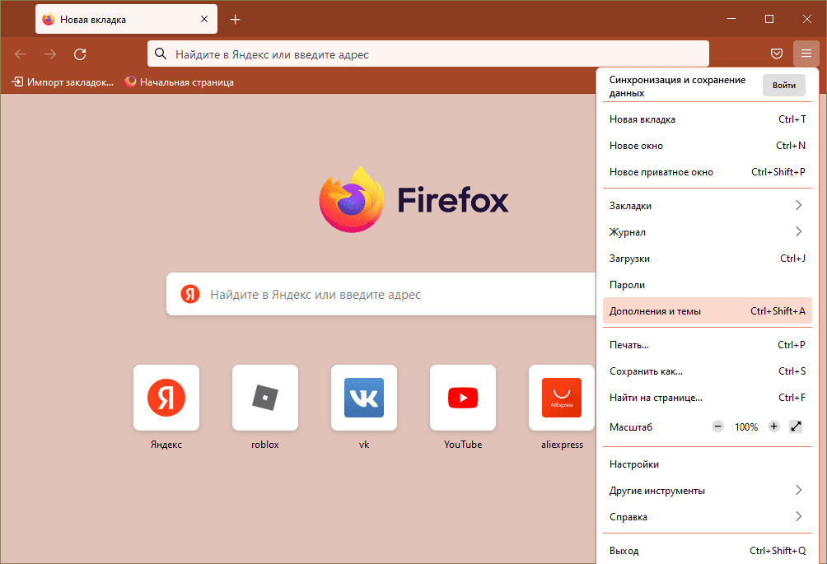
Task: Reset zoom by clicking 100%
Action: point(746,427)
